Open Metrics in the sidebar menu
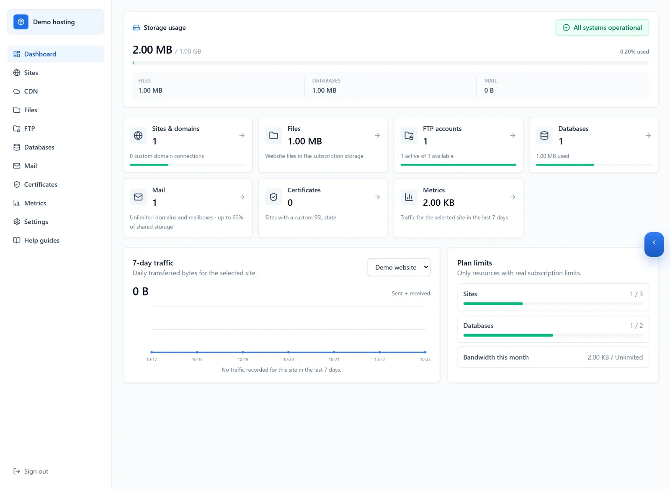The height and width of the screenshot is (489, 670). pos(56,203)
